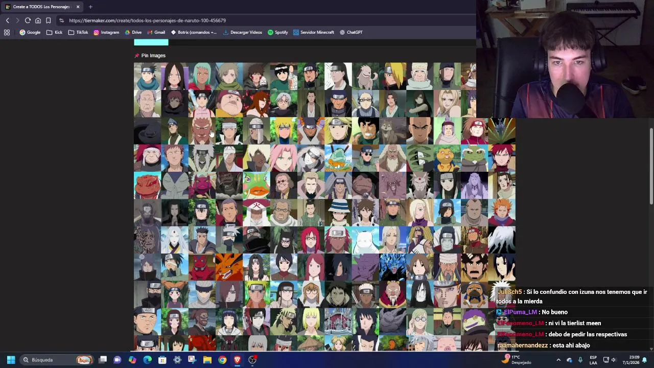Select Tsunade's blonde portrait in second row
Viewport: 654px width, 368px height.
(447, 104)
